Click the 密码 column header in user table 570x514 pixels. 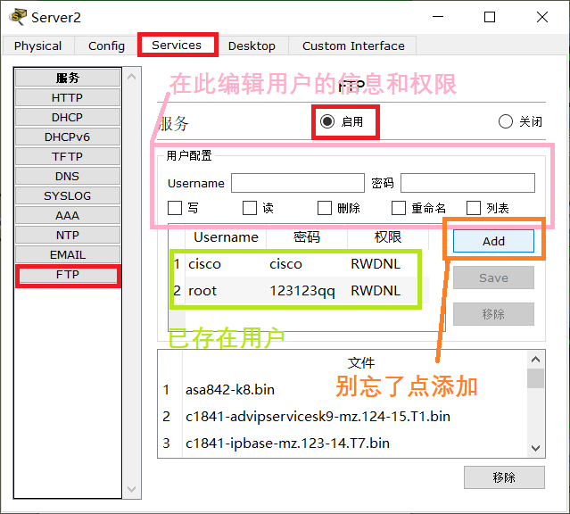(307, 237)
